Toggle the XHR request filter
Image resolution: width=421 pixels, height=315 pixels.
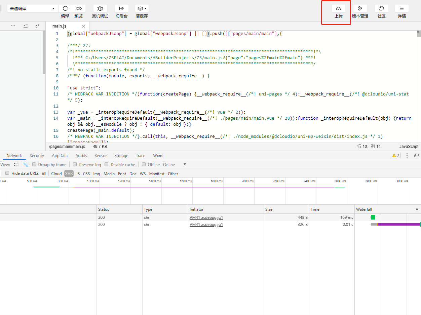tap(69, 174)
